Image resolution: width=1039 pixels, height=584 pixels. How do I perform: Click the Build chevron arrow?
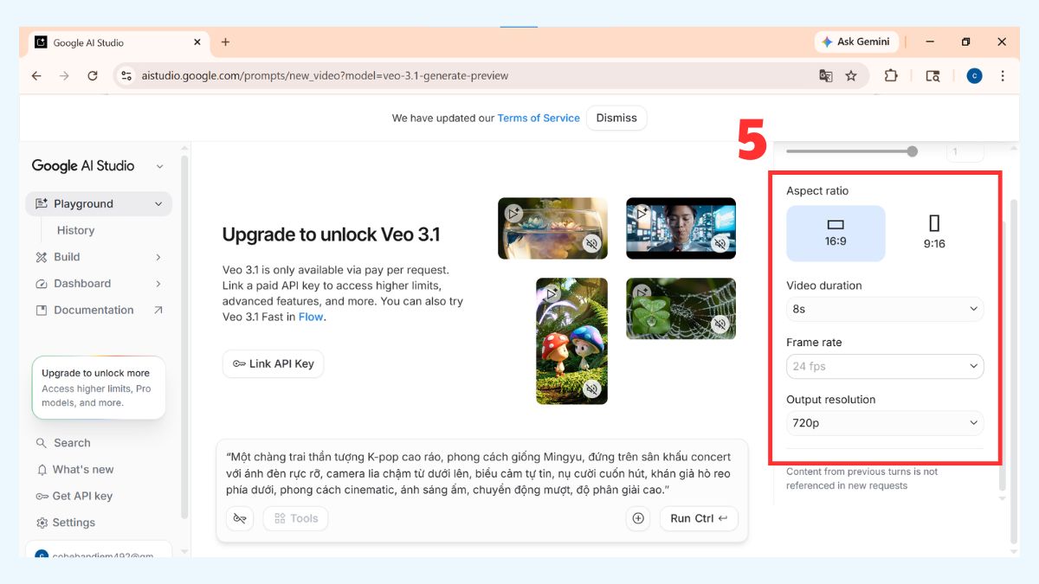coord(158,257)
